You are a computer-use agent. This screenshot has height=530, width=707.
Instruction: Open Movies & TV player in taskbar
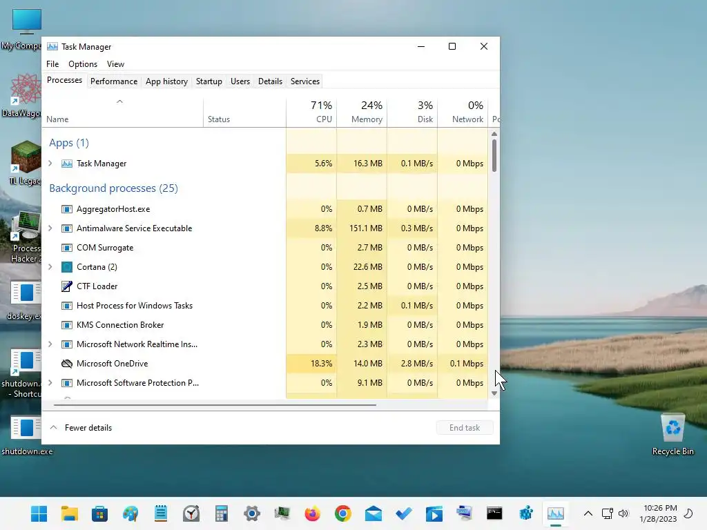[434, 513]
